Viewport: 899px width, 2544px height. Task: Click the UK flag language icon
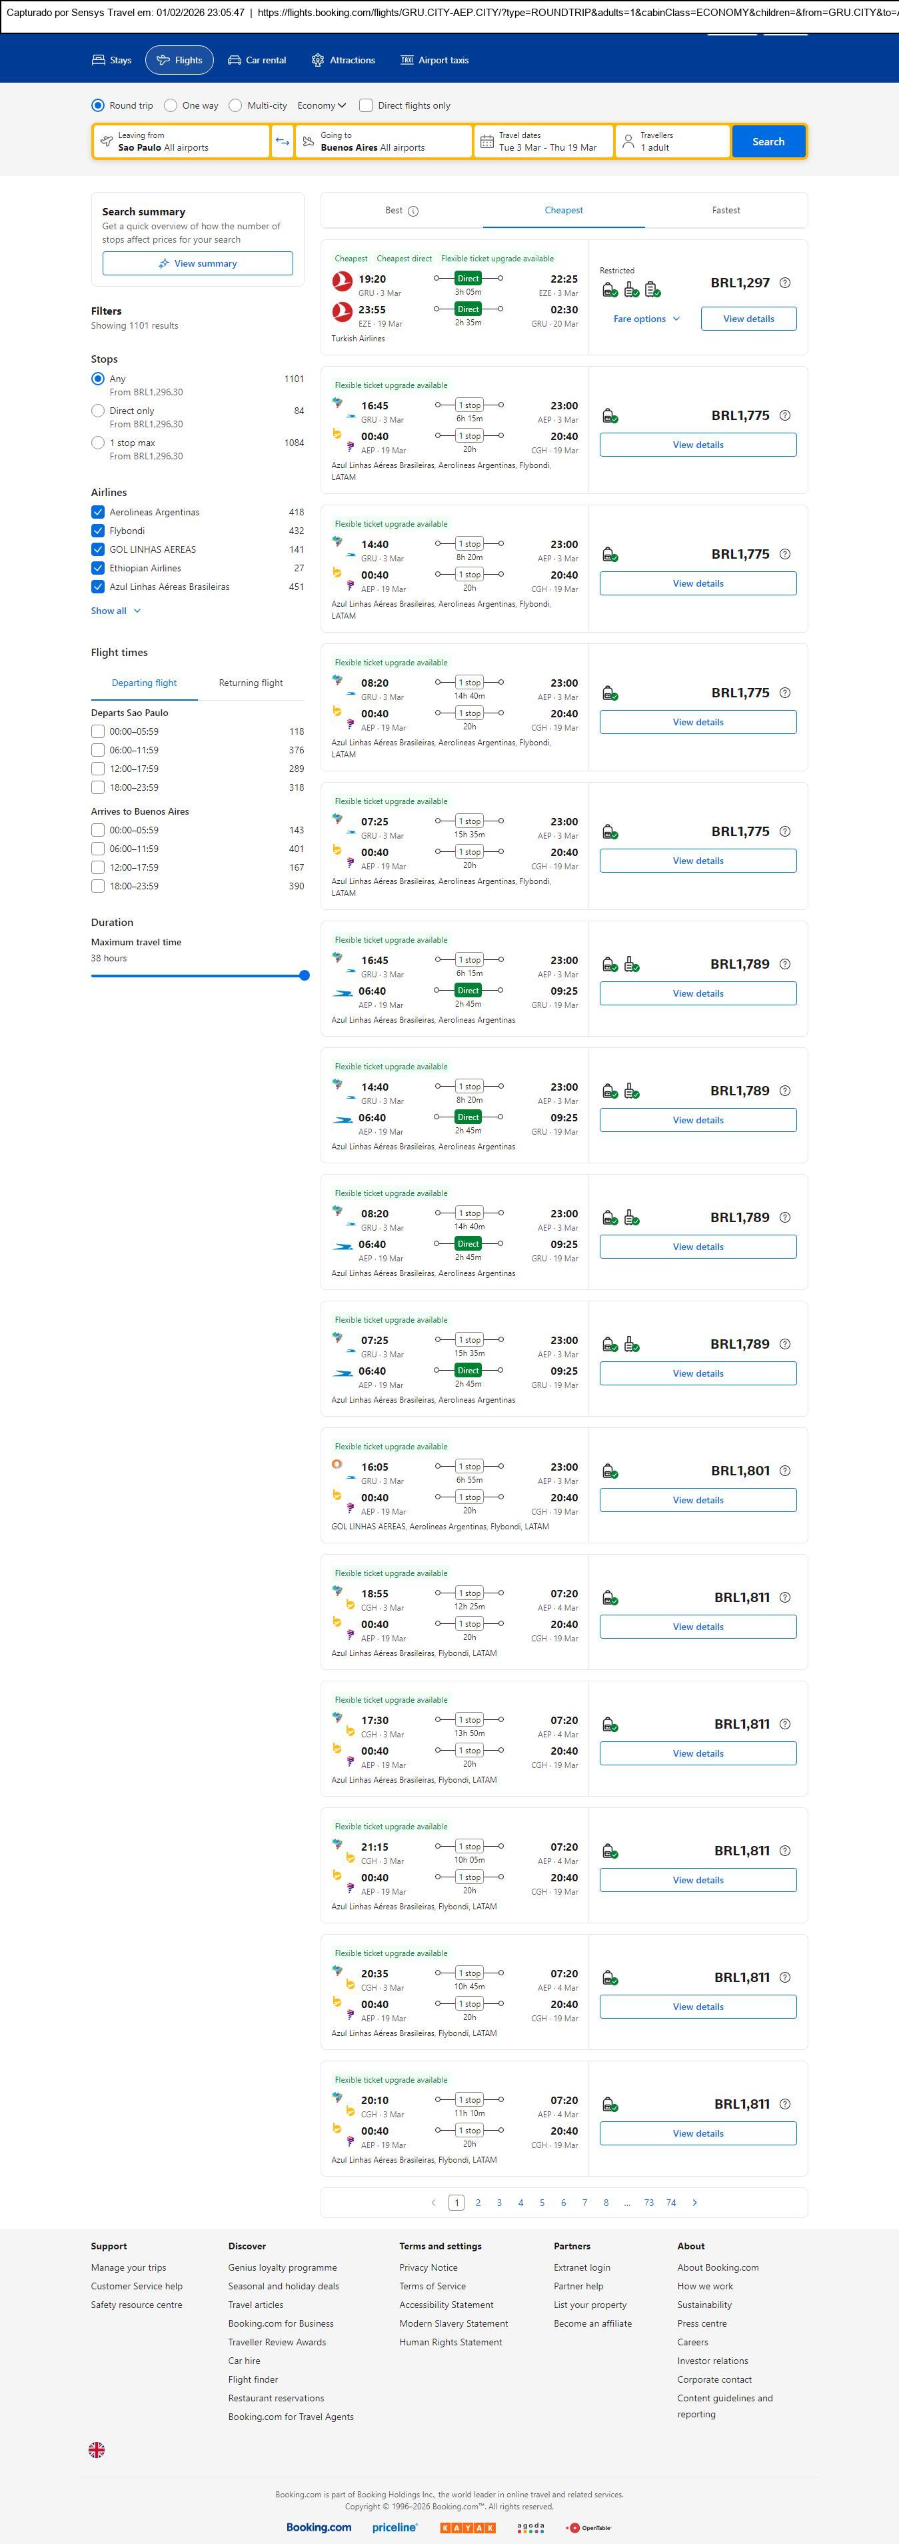pyautogui.click(x=97, y=2449)
